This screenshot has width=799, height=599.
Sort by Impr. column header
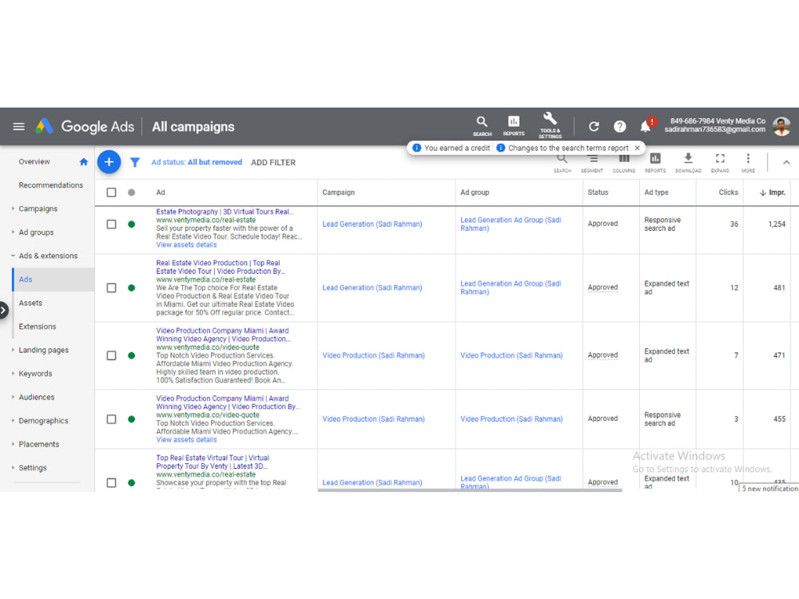click(x=772, y=192)
